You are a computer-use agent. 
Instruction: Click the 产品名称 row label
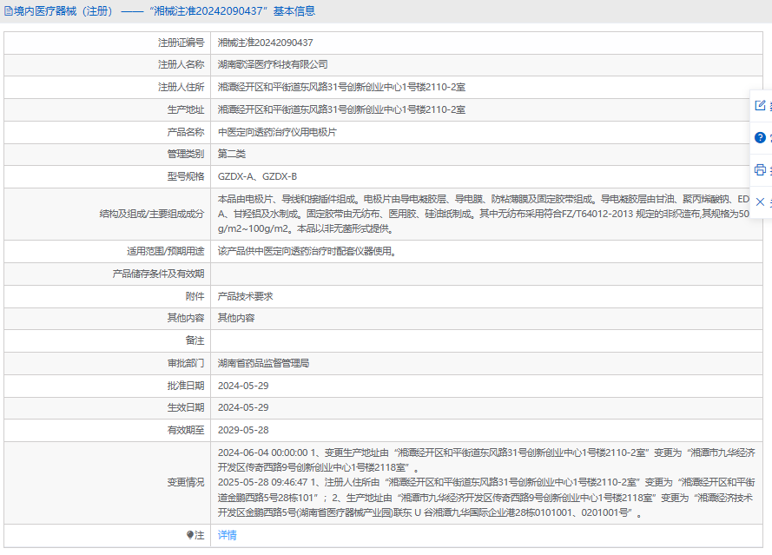click(186, 132)
